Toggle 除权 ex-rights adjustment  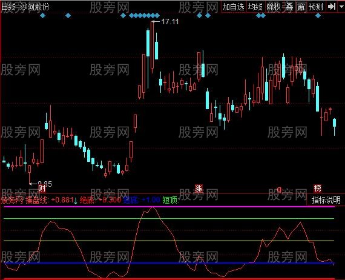click(274, 7)
